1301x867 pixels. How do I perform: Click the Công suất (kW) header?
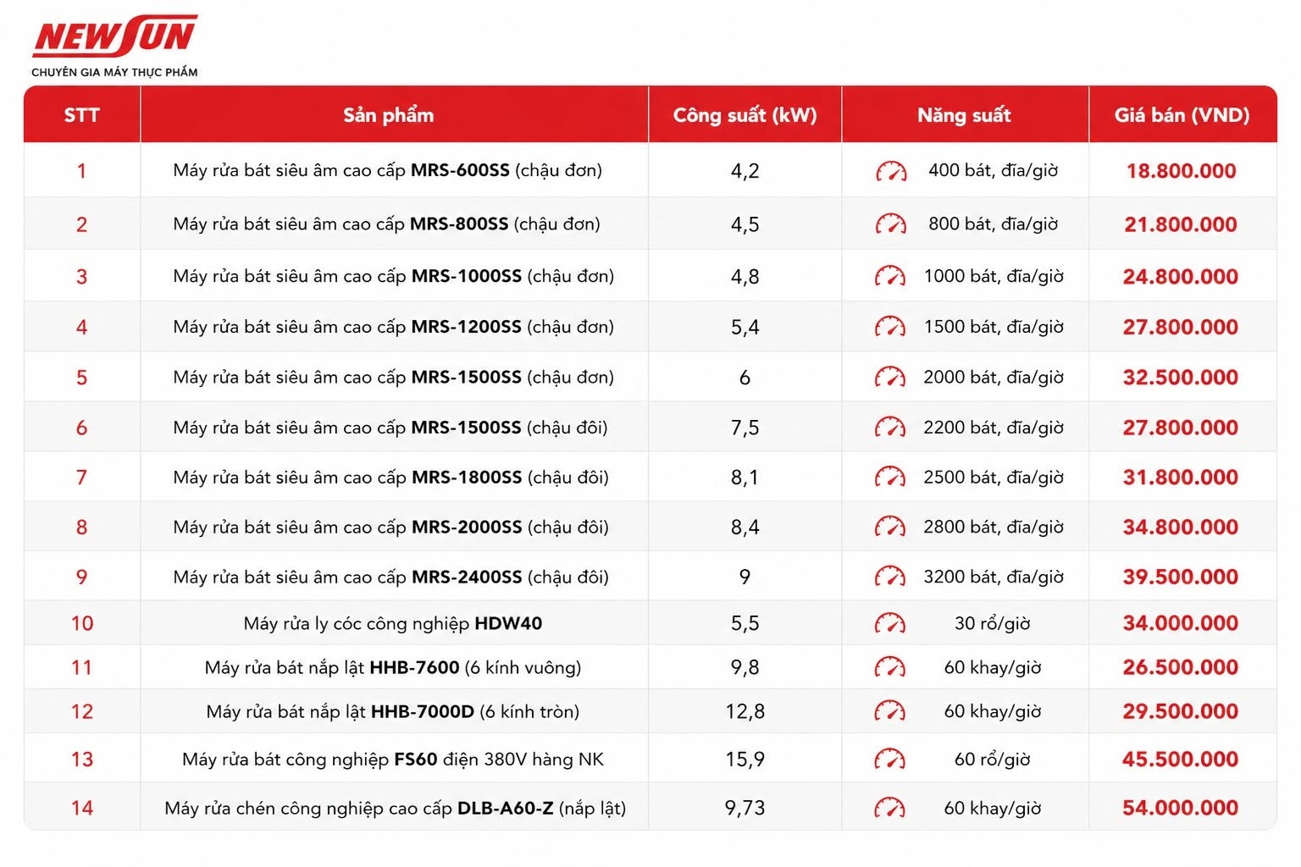(745, 114)
